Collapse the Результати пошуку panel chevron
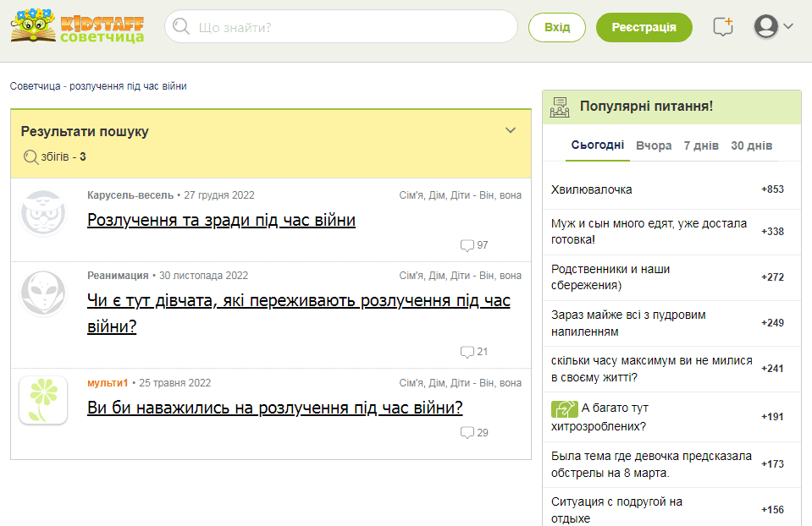The width and height of the screenshot is (812, 526). (511, 130)
